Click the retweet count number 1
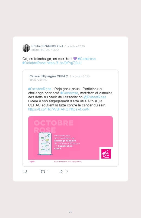Screen dimensions: 141x218 (48, 171)
